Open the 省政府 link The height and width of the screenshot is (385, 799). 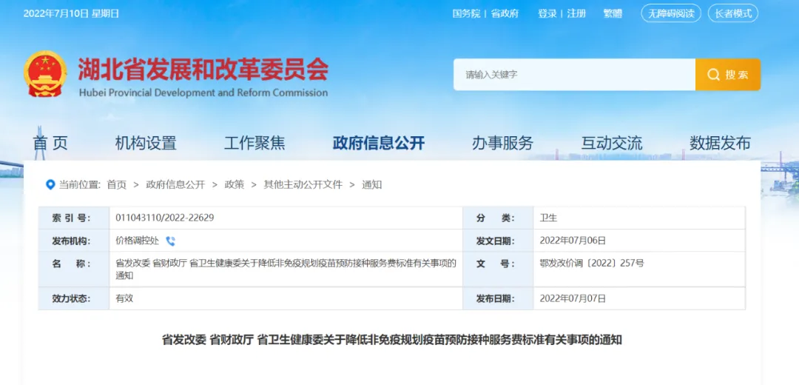pos(505,14)
